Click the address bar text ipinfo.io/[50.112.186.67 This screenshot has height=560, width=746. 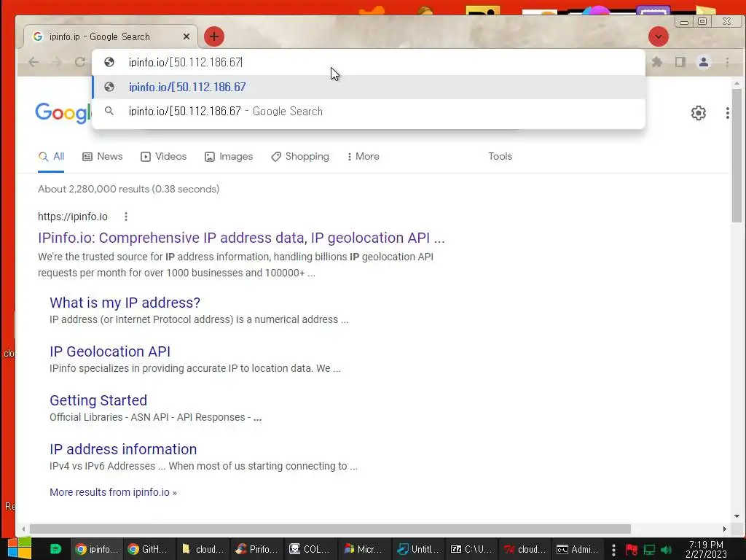point(186,63)
